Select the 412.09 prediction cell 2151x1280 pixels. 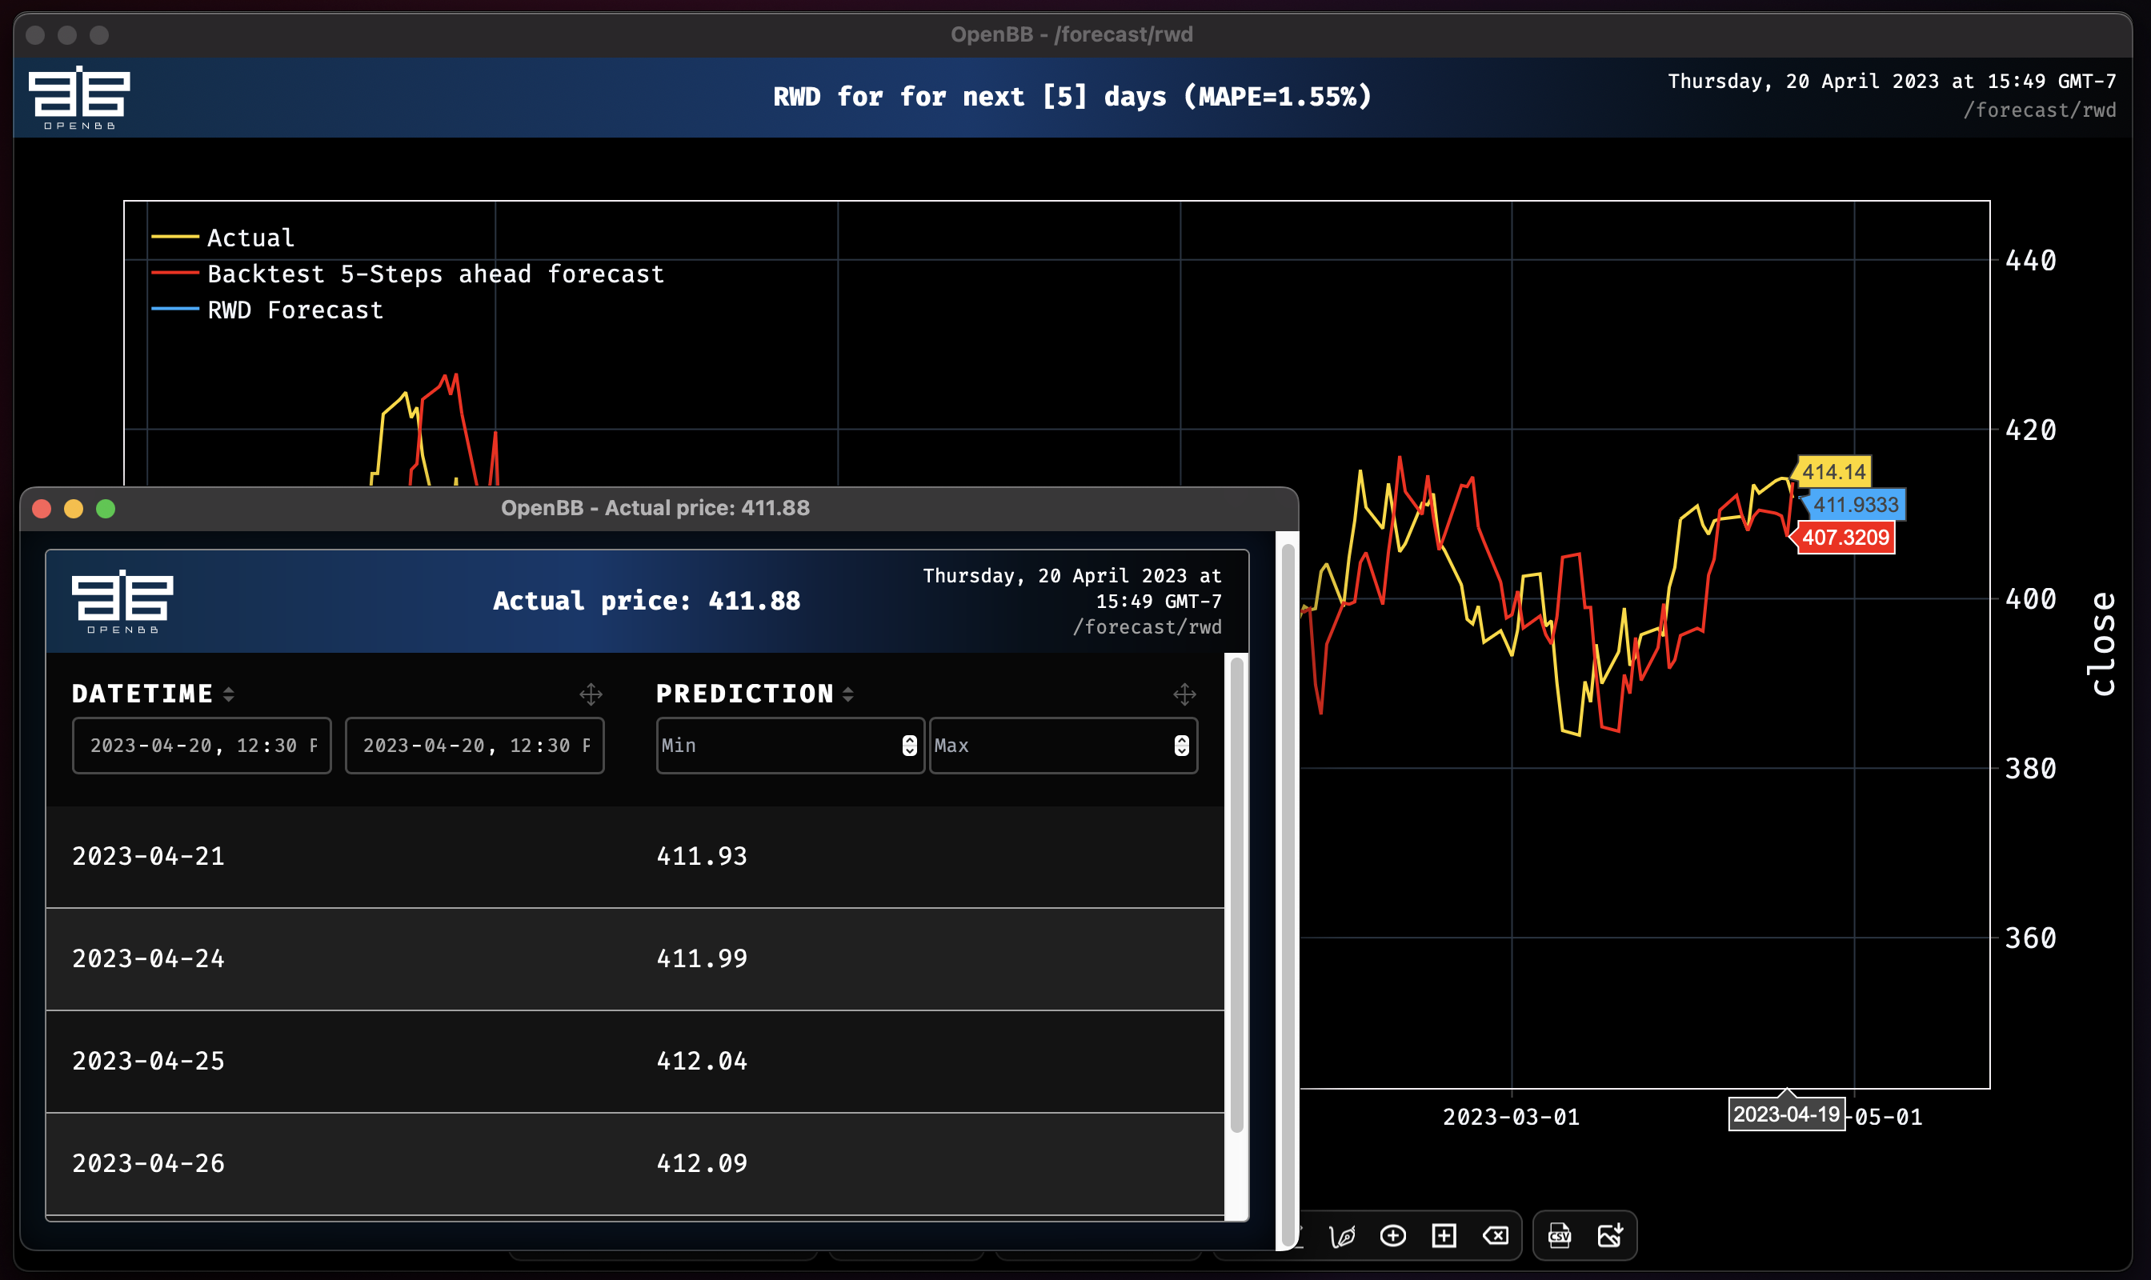click(703, 1165)
